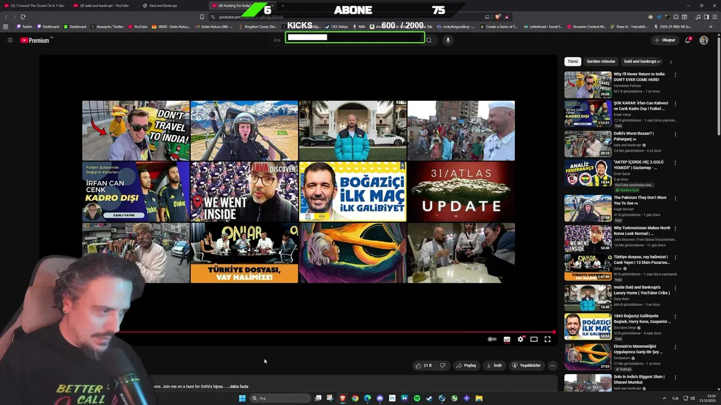This screenshot has height=405, width=721.
Task: Open more actions ellipsis below video
Action: [552, 366]
